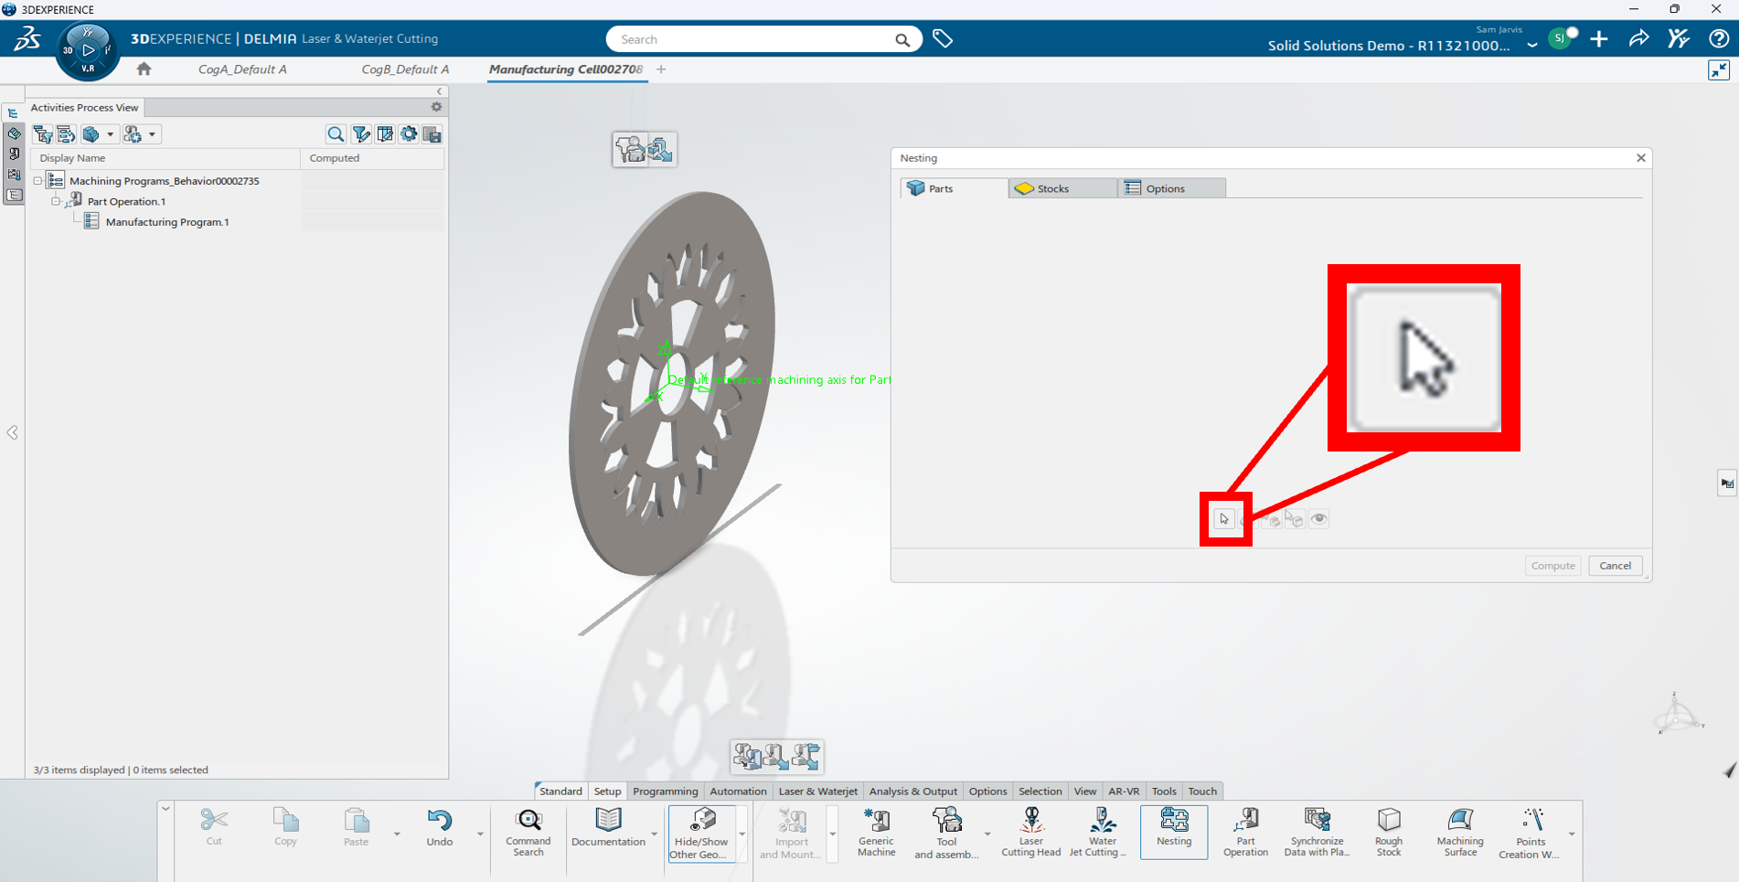Expand the toolbar overflow arrow at right end

1572,834
